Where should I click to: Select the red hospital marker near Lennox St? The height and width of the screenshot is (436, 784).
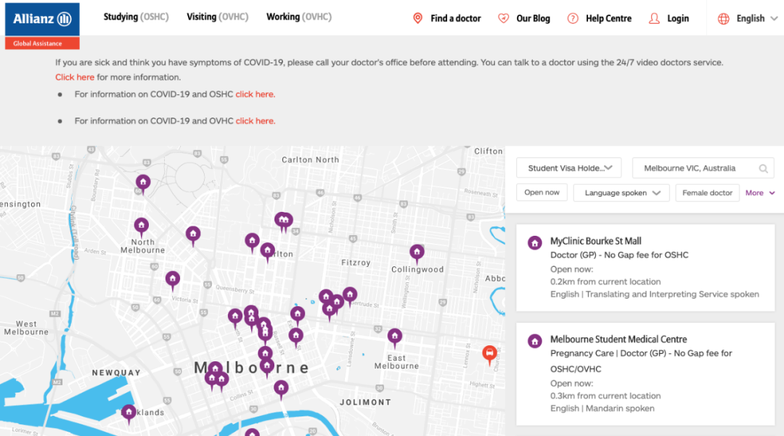[489, 354]
